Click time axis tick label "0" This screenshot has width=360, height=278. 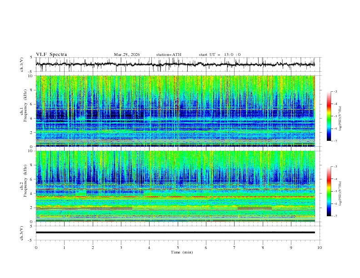[x=36, y=248]
